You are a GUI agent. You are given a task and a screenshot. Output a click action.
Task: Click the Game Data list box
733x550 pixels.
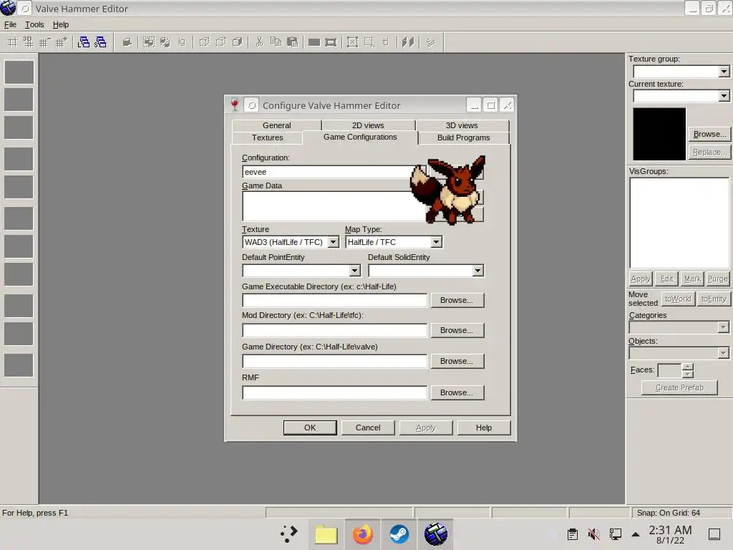tap(334, 206)
